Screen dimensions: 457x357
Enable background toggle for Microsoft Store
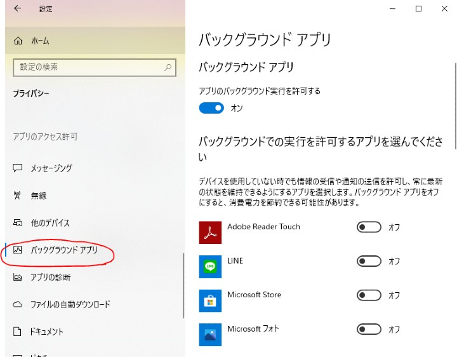pyautogui.click(x=369, y=295)
